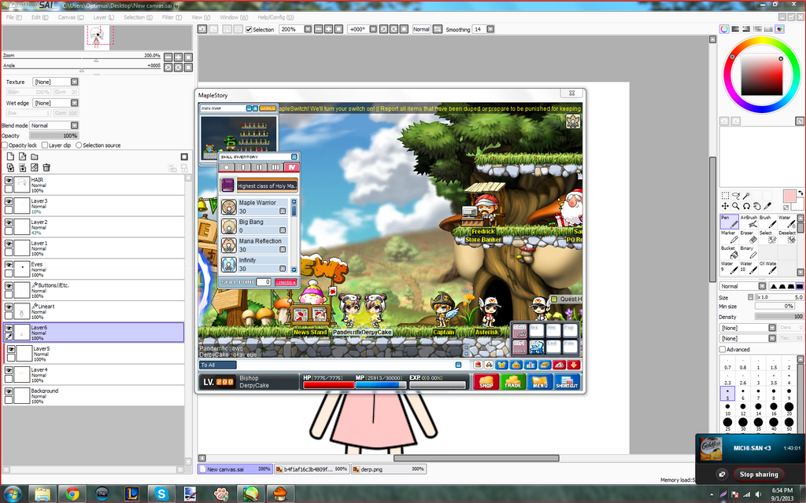Select the Marker tool
806x503 pixels.
tap(729, 237)
